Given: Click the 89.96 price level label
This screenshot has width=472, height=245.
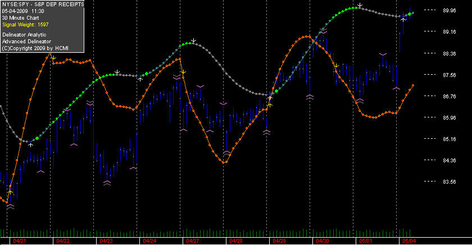Looking at the screenshot, I should (450, 11).
